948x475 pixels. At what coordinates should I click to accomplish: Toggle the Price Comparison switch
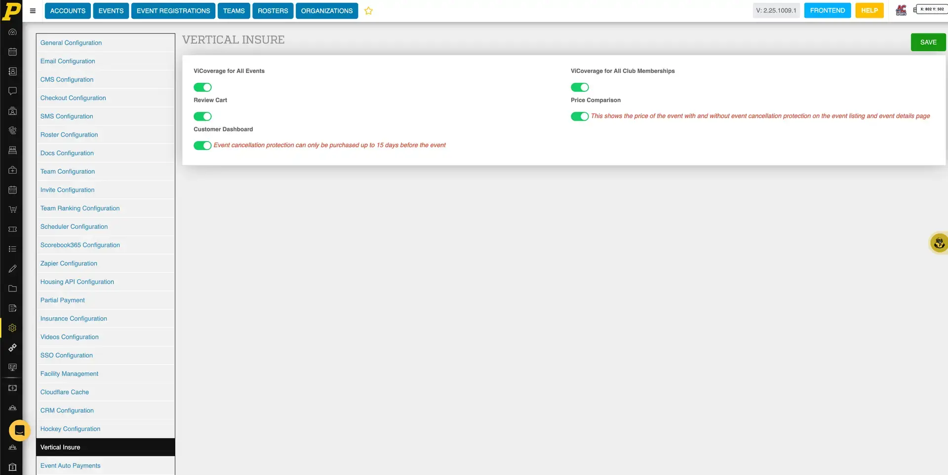point(580,116)
